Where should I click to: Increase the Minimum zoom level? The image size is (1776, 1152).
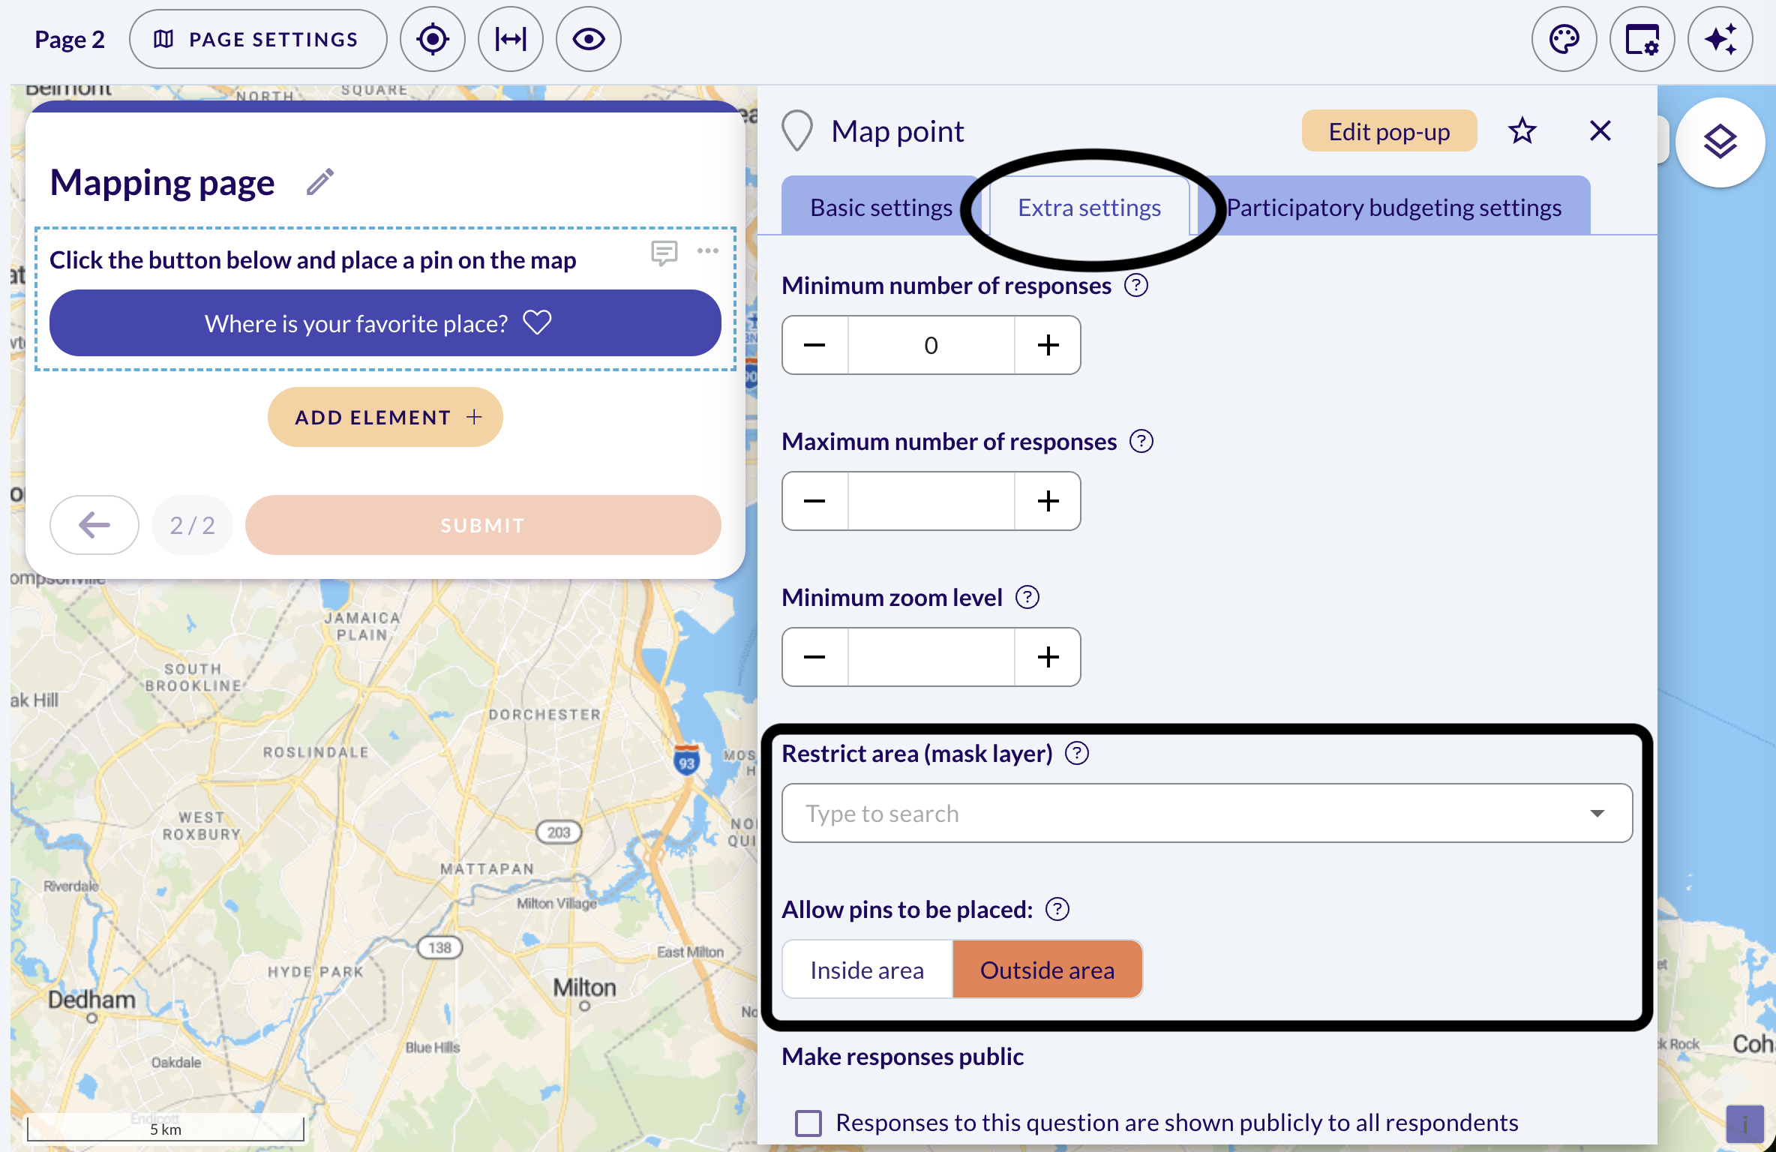coord(1048,657)
